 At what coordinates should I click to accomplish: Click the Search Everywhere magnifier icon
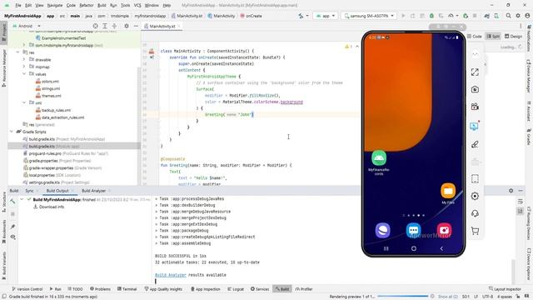pyautogui.click(x=508, y=16)
